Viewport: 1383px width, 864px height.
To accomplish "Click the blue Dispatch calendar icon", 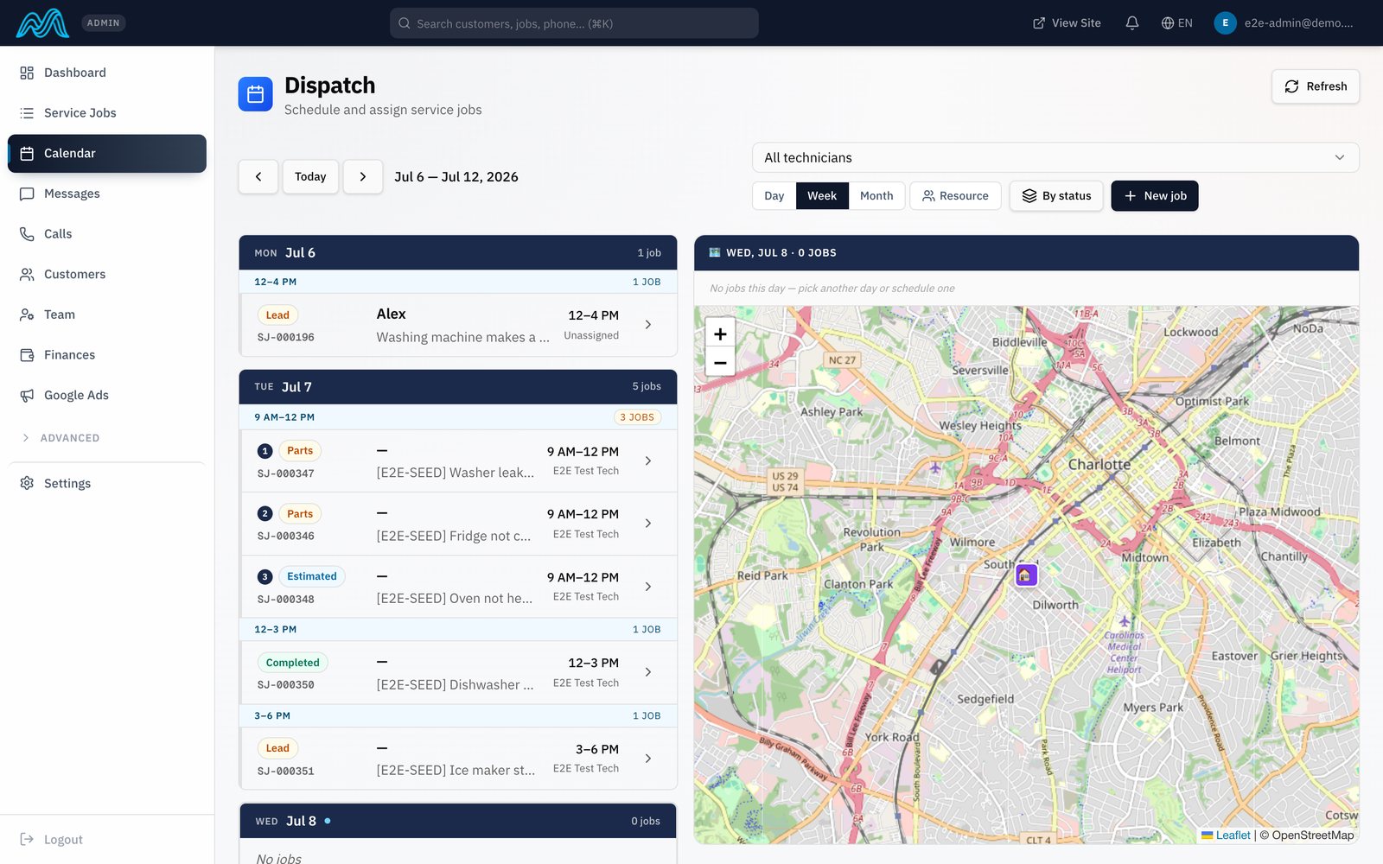I will coord(255,94).
